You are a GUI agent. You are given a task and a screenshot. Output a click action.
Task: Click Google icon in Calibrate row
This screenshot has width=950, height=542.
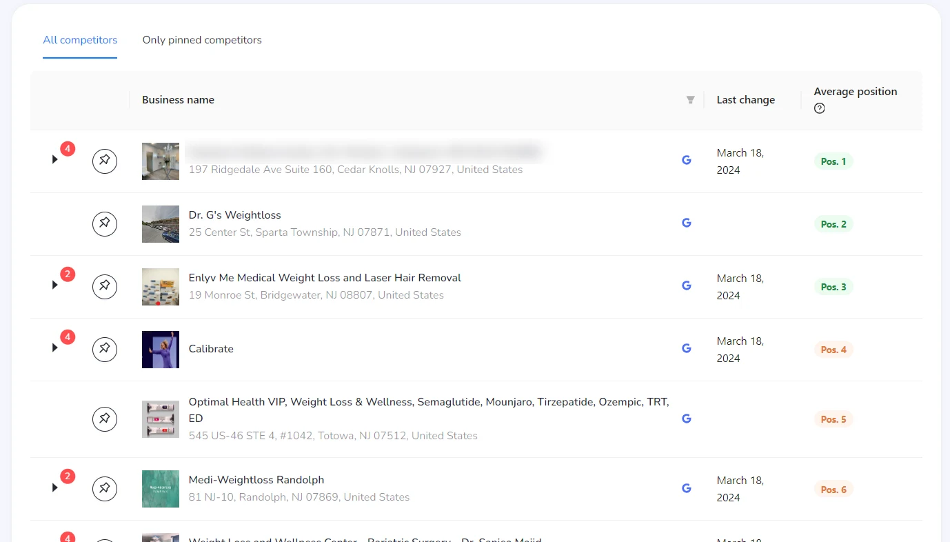click(x=687, y=348)
